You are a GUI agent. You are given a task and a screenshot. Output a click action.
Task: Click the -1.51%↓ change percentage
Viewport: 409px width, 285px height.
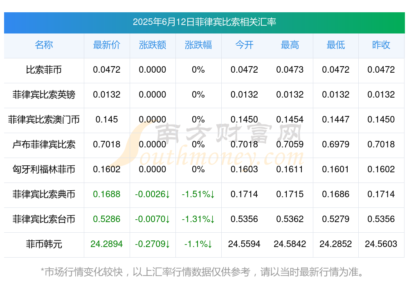tap(198, 194)
